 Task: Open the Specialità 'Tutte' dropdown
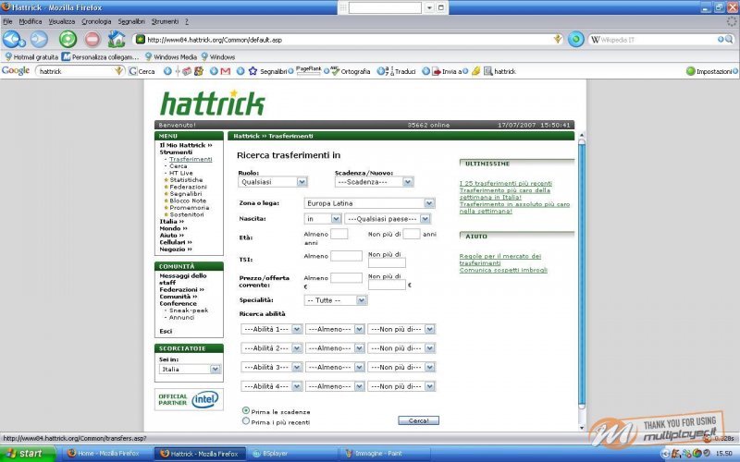click(336, 300)
